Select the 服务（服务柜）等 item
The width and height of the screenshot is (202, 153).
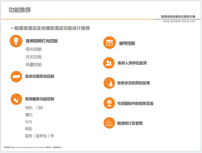pyautogui.click(x=39, y=136)
